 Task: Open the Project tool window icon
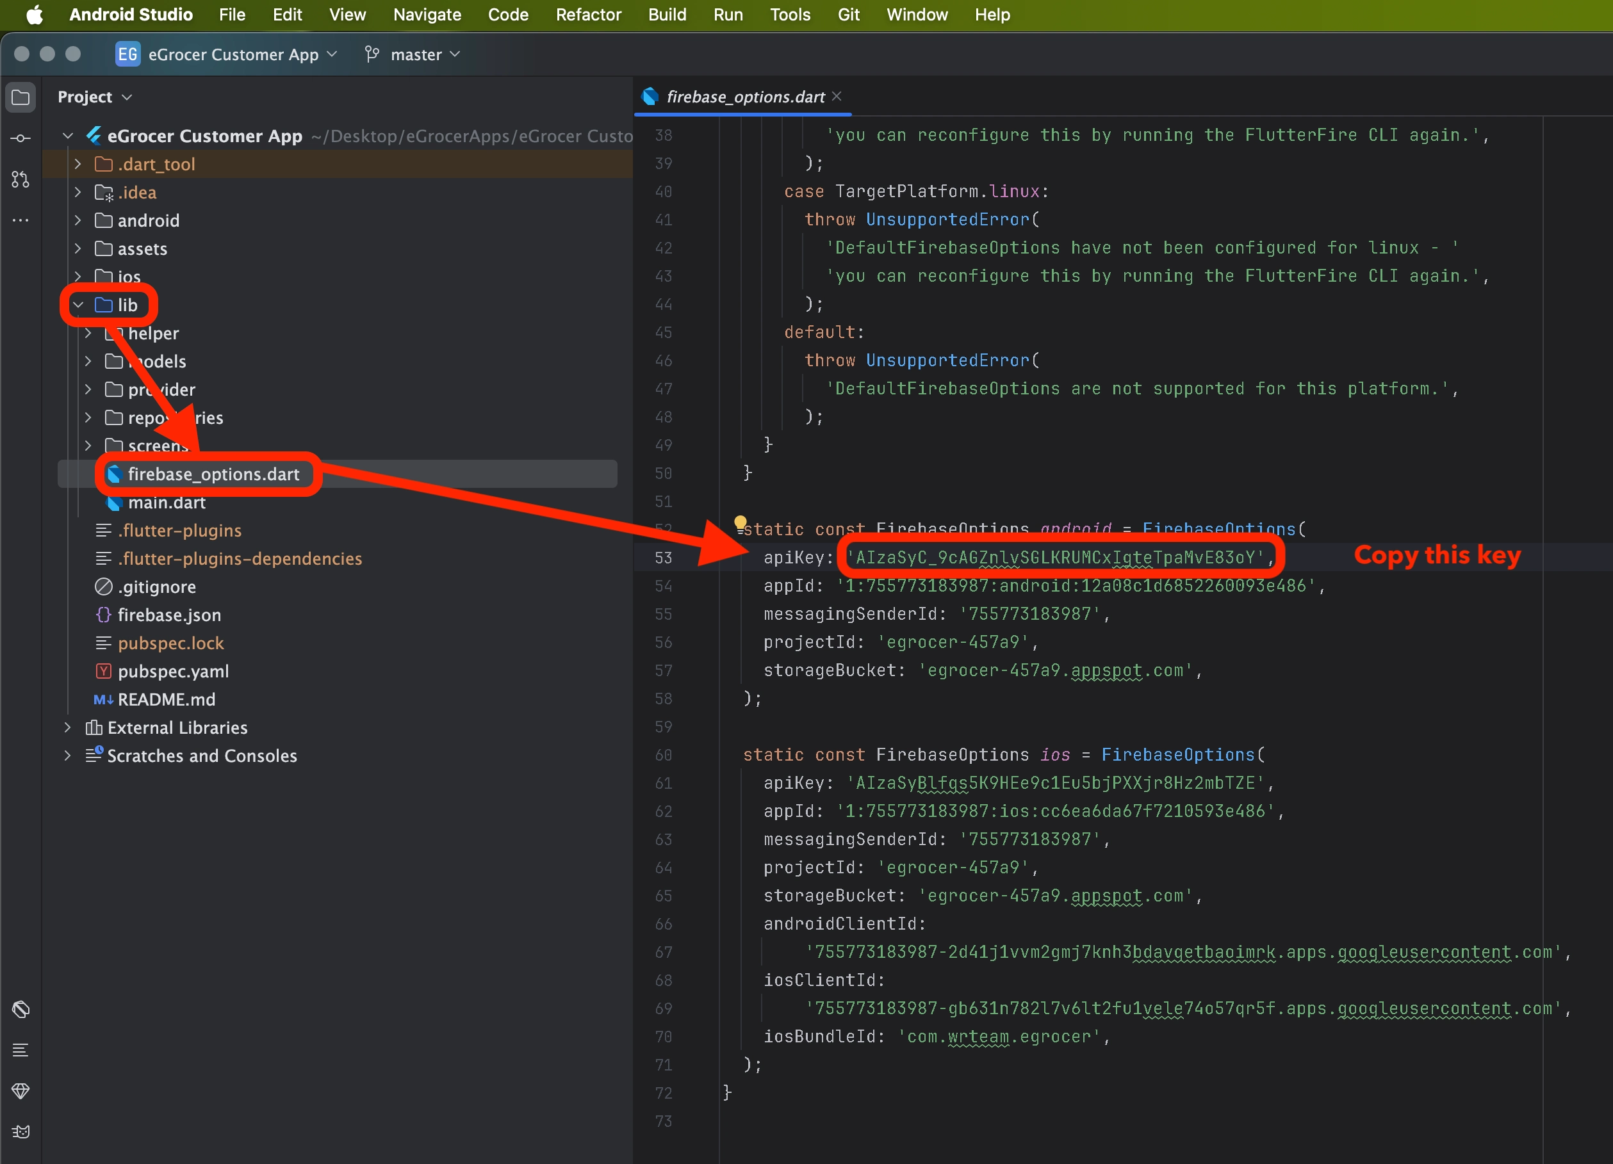coord(20,97)
